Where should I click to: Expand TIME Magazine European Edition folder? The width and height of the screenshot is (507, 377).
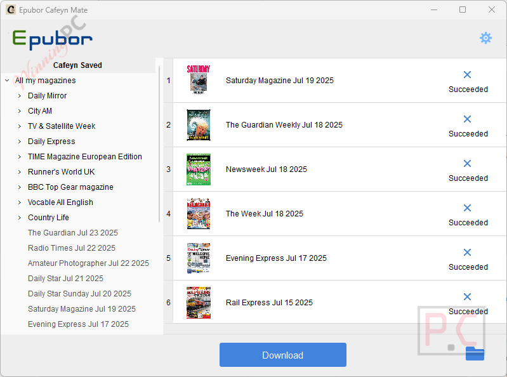[20, 157]
